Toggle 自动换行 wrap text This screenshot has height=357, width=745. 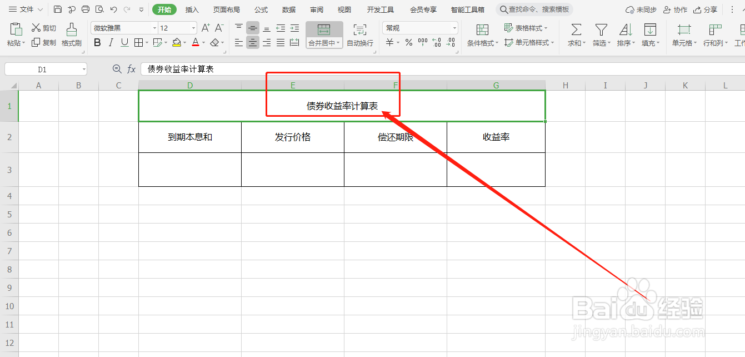point(359,34)
